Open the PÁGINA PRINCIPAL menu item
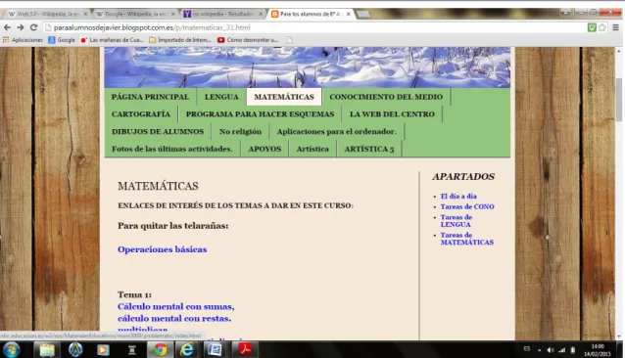 (150, 97)
